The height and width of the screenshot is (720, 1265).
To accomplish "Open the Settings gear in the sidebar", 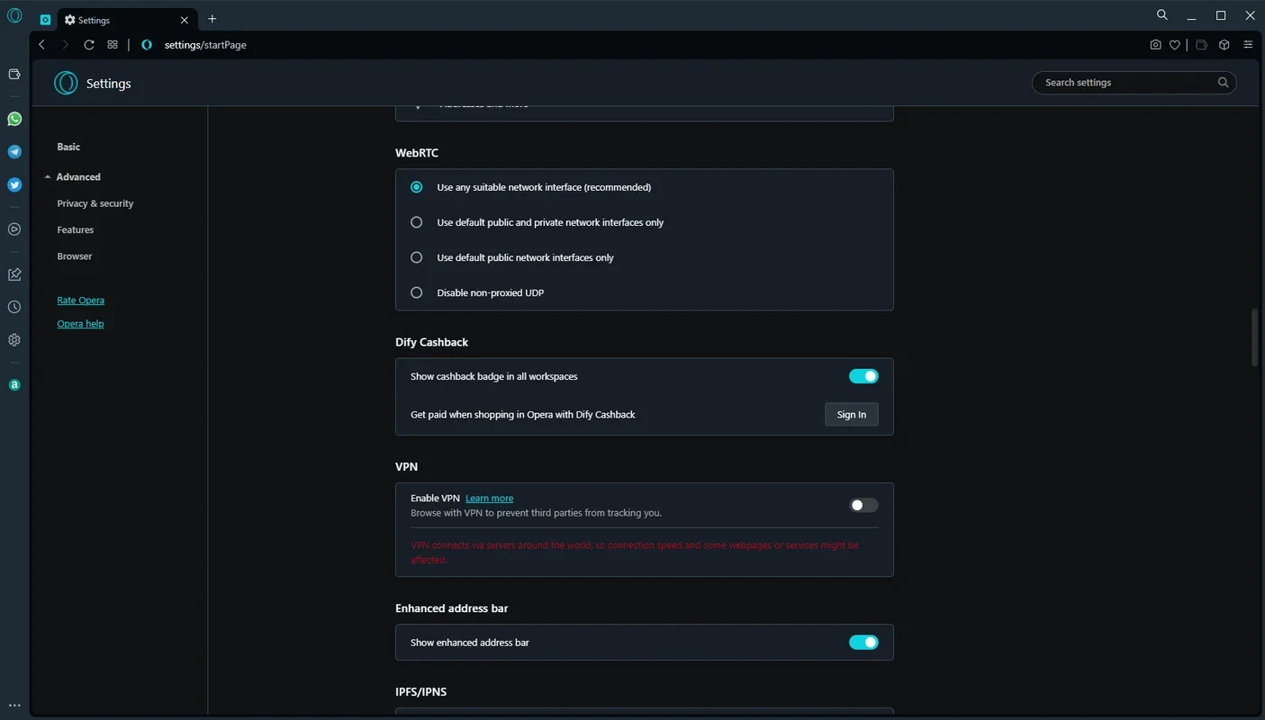I will coord(14,340).
